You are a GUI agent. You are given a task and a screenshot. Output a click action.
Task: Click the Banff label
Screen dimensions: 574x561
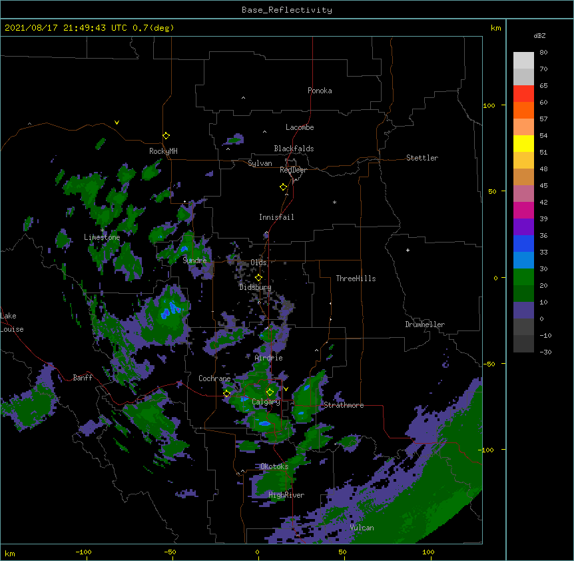83,378
